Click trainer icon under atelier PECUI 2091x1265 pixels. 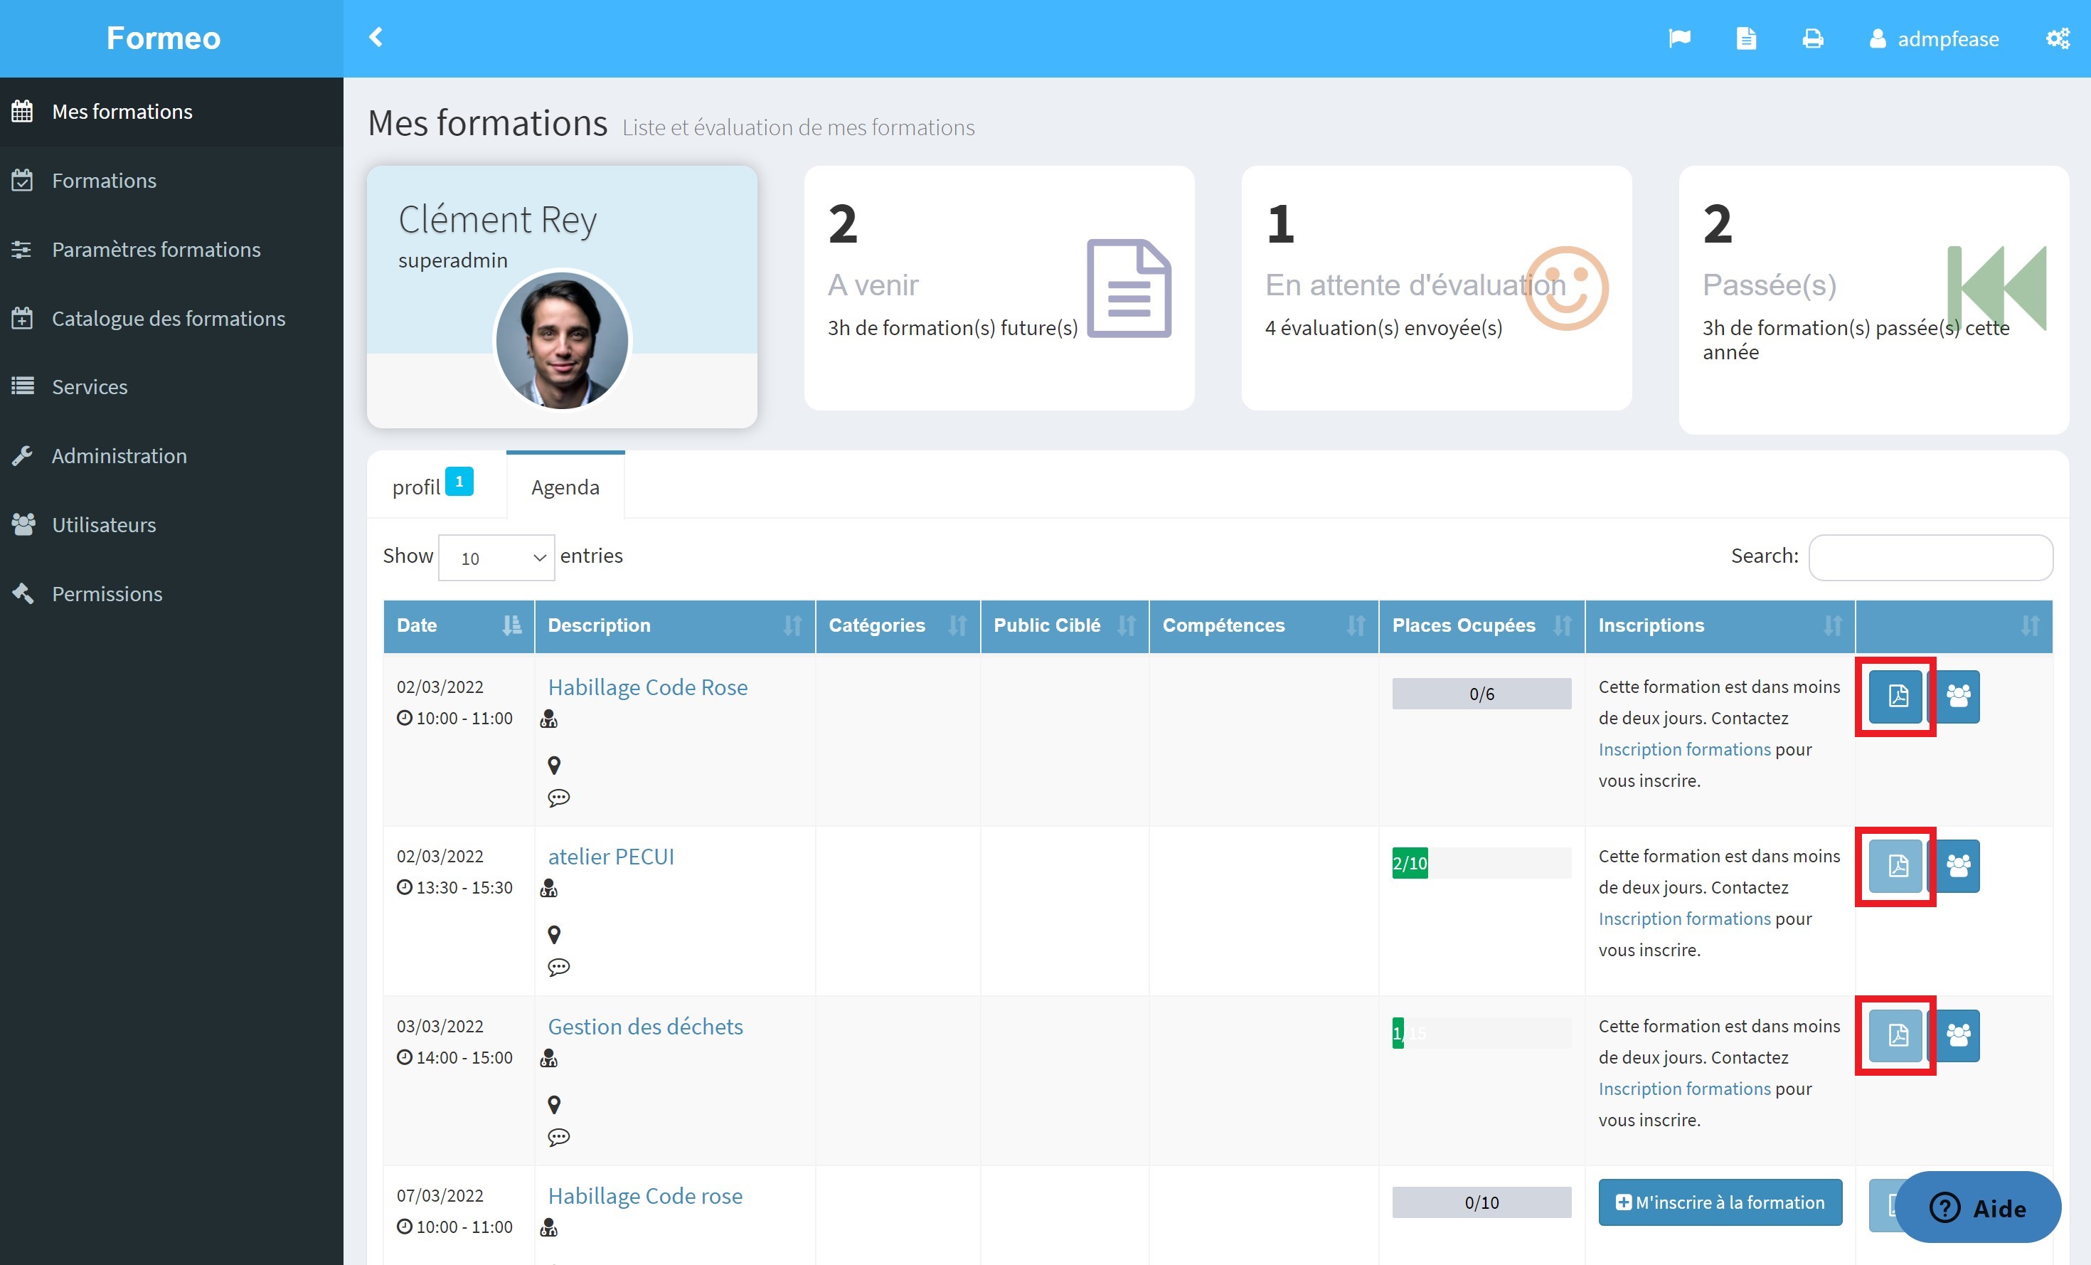[549, 889]
